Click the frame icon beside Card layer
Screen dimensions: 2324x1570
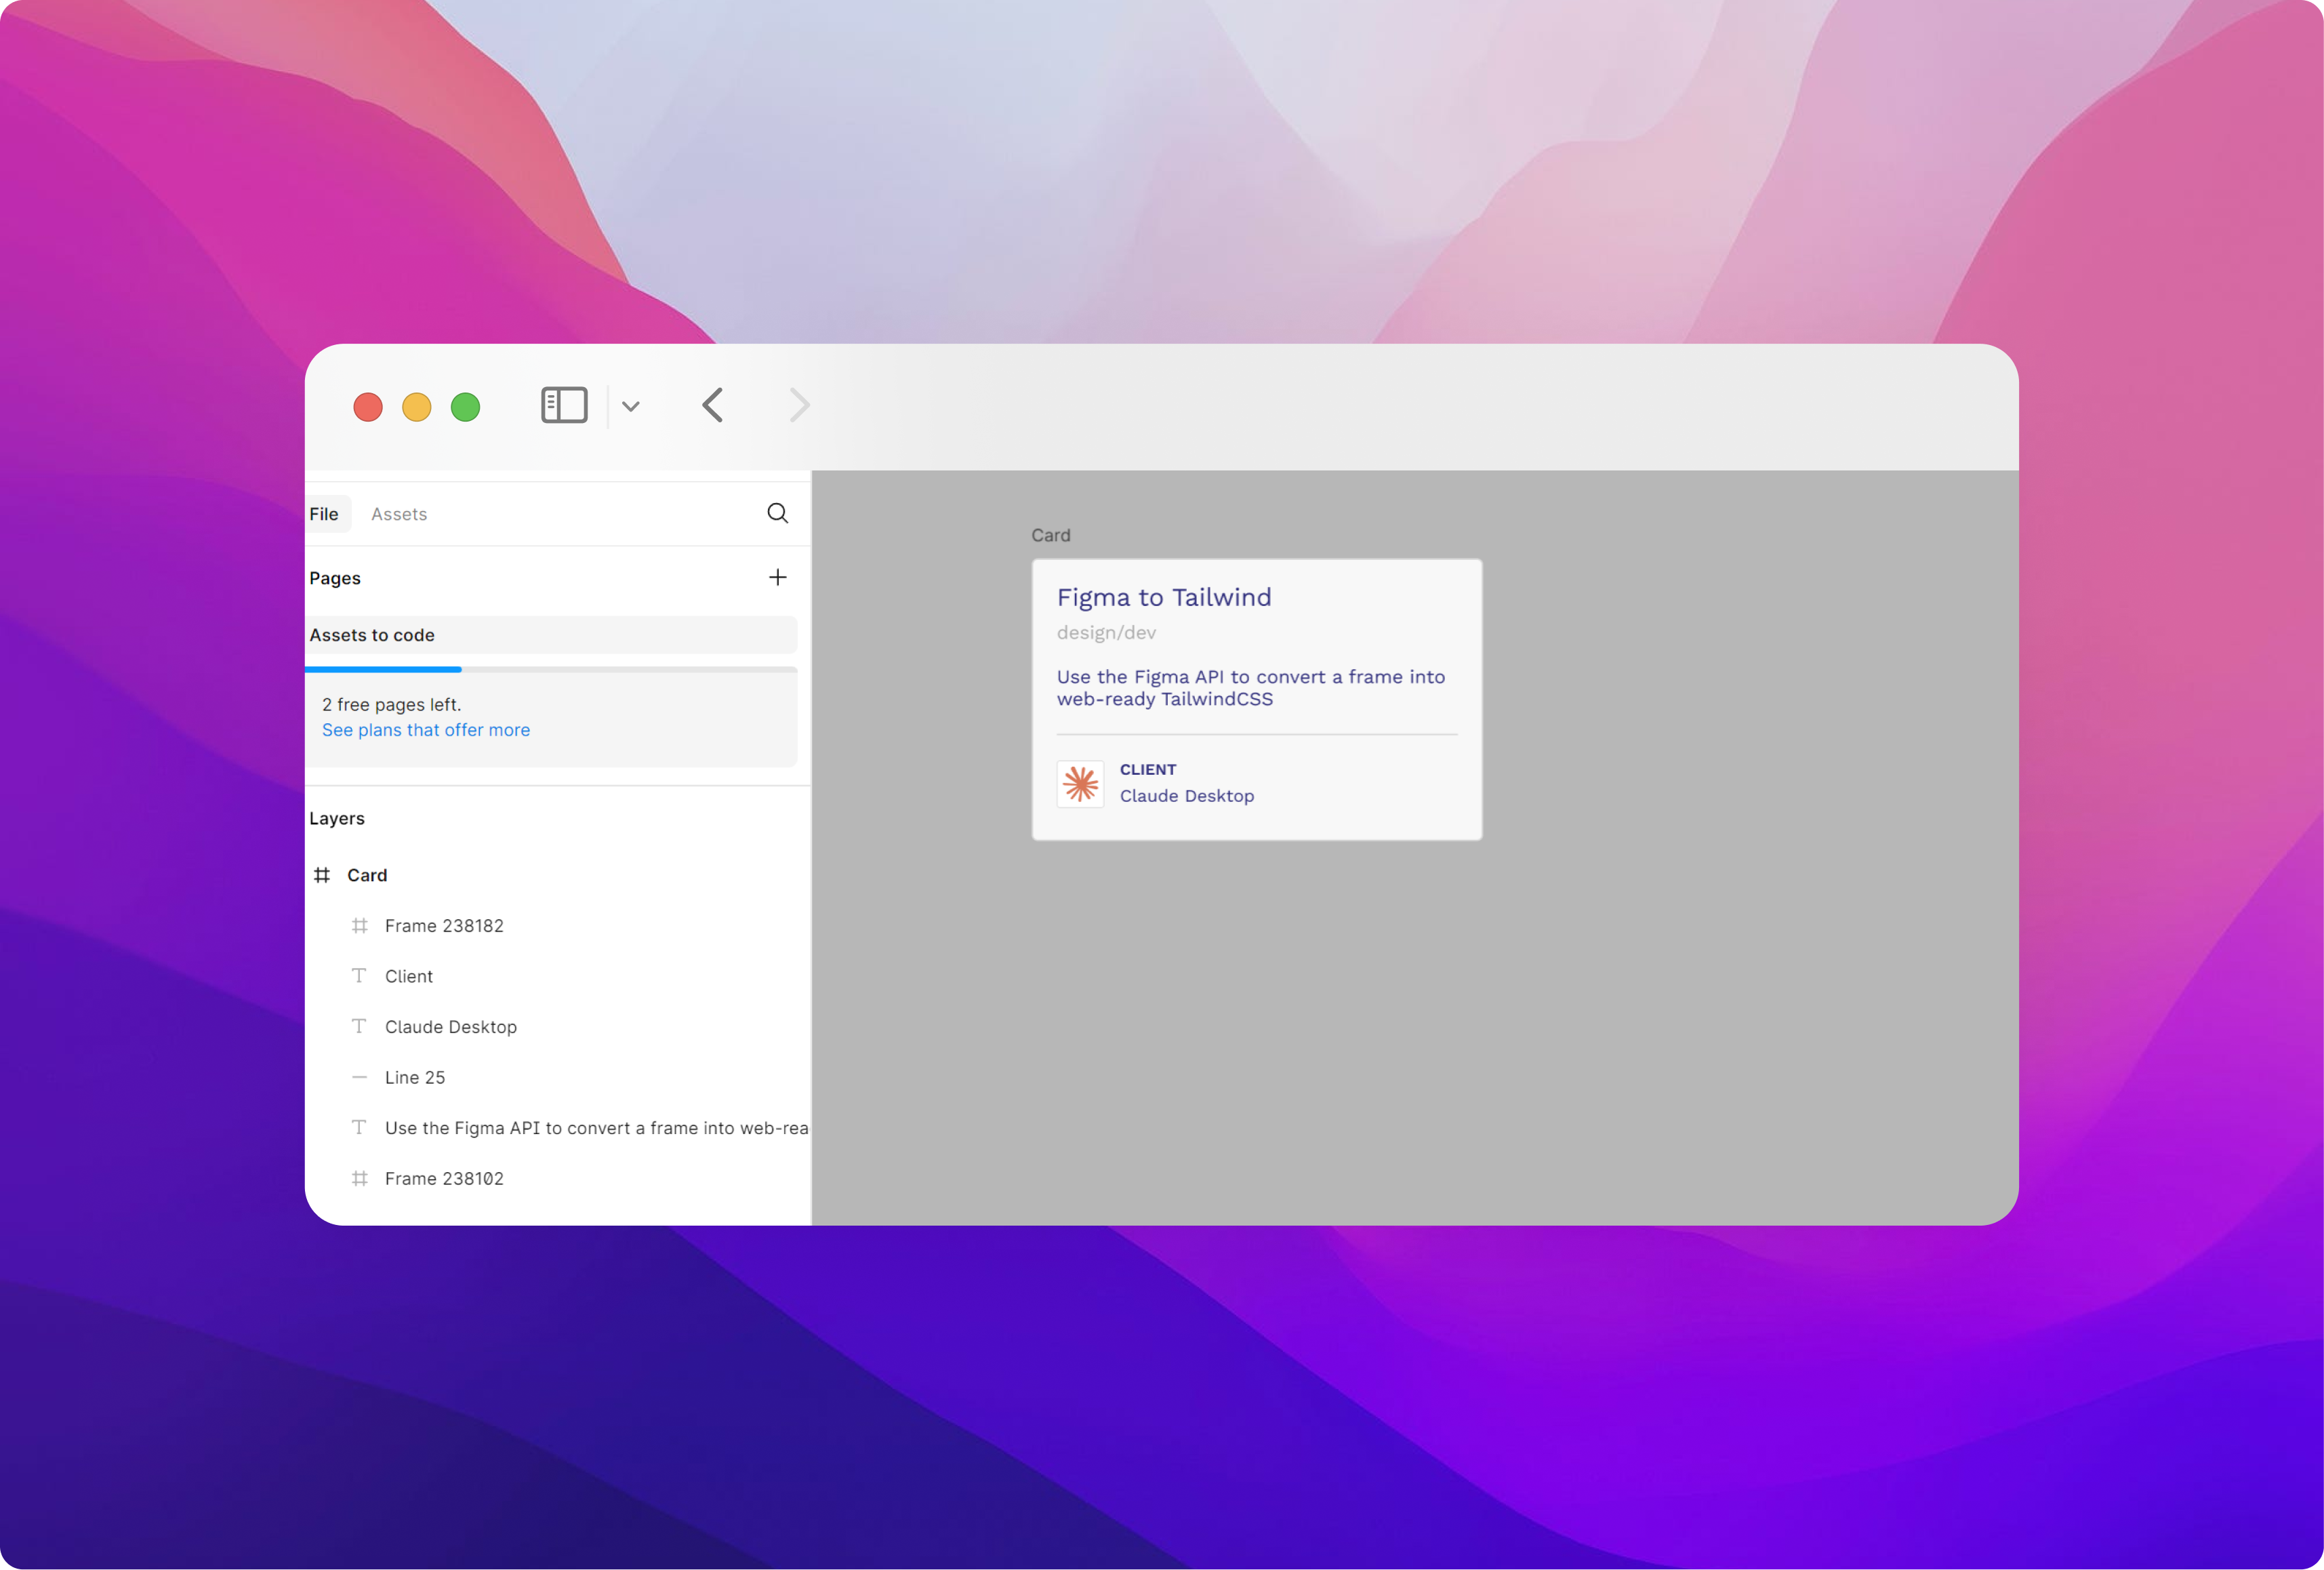point(322,875)
